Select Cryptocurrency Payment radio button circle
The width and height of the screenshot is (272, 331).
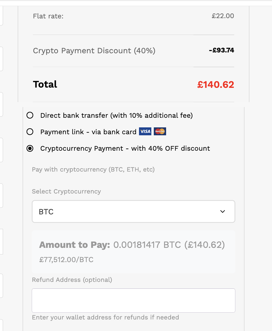click(30, 148)
